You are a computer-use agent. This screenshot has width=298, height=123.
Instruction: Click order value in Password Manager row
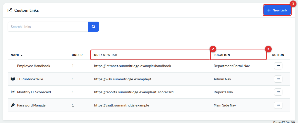point(73,105)
